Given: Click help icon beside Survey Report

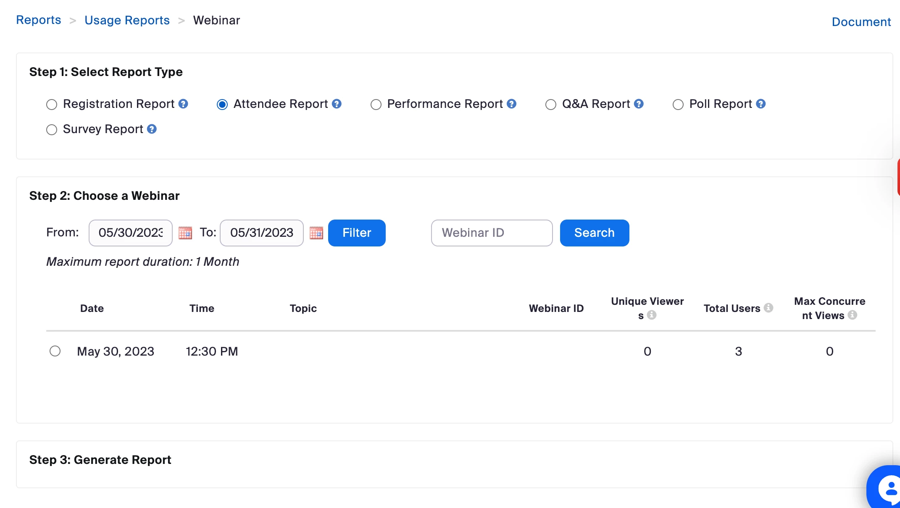Looking at the screenshot, I should tap(152, 129).
